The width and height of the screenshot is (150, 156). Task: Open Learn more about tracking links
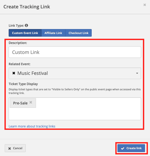point(32,126)
